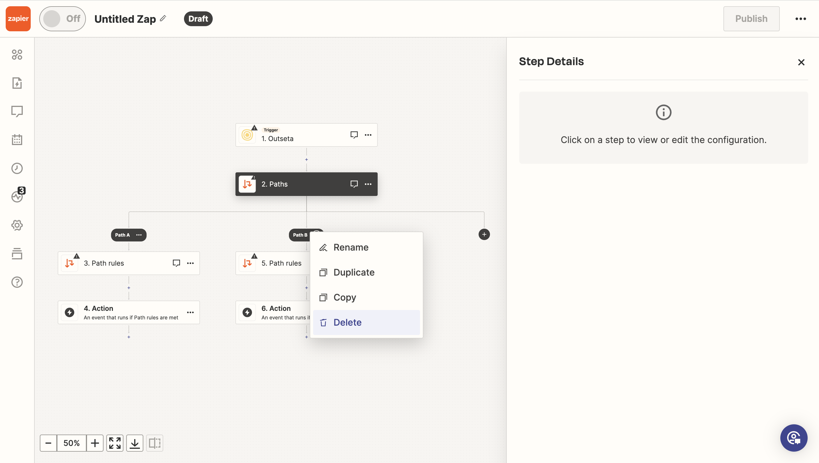
Task: Click the Path B label
Action: click(x=300, y=235)
